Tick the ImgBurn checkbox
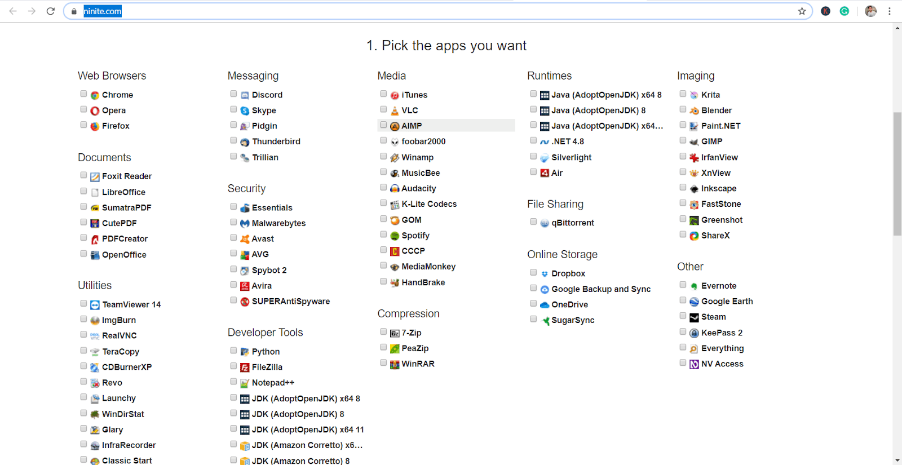This screenshot has width=902, height=465. click(x=83, y=319)
